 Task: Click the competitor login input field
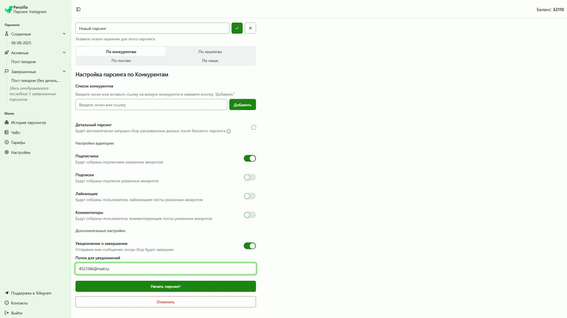tap(151, 105)
